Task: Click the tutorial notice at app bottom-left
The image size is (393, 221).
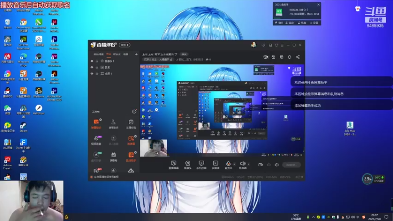Action: tap(105, 177)
